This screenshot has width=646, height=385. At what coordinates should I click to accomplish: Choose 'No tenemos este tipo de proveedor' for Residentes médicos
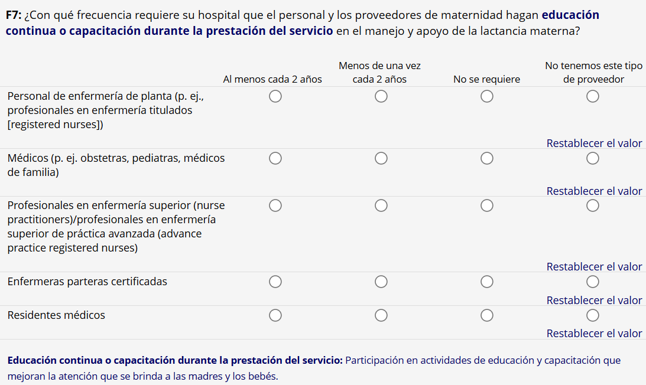[593, 315]
